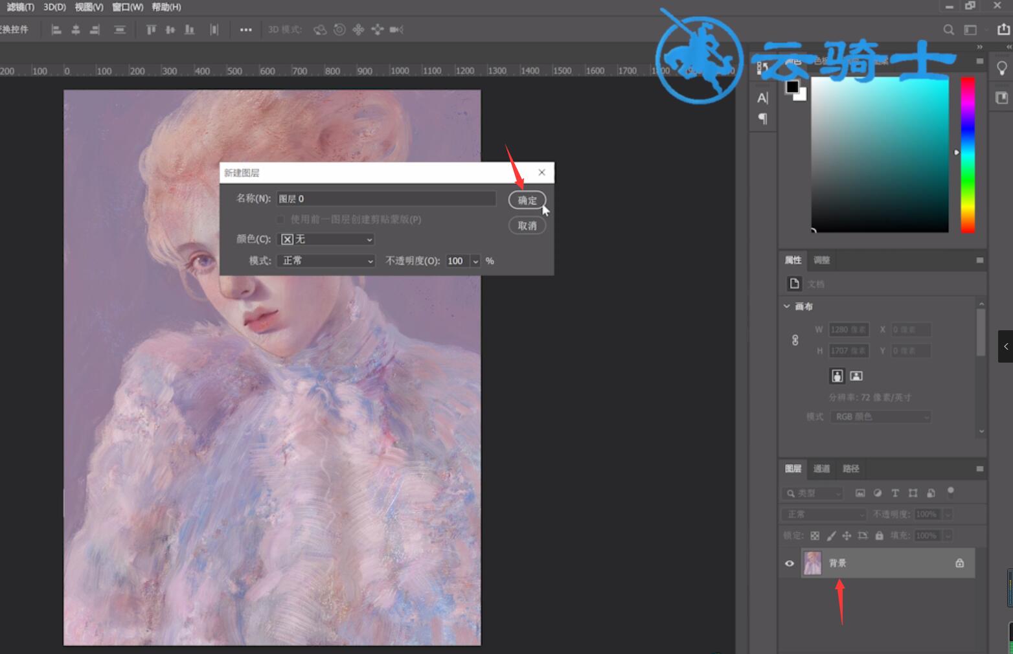This screenshot has height=654, width=1013.
Task: Select 3D camera zoom mode icon
Action: tap(396, 30)
